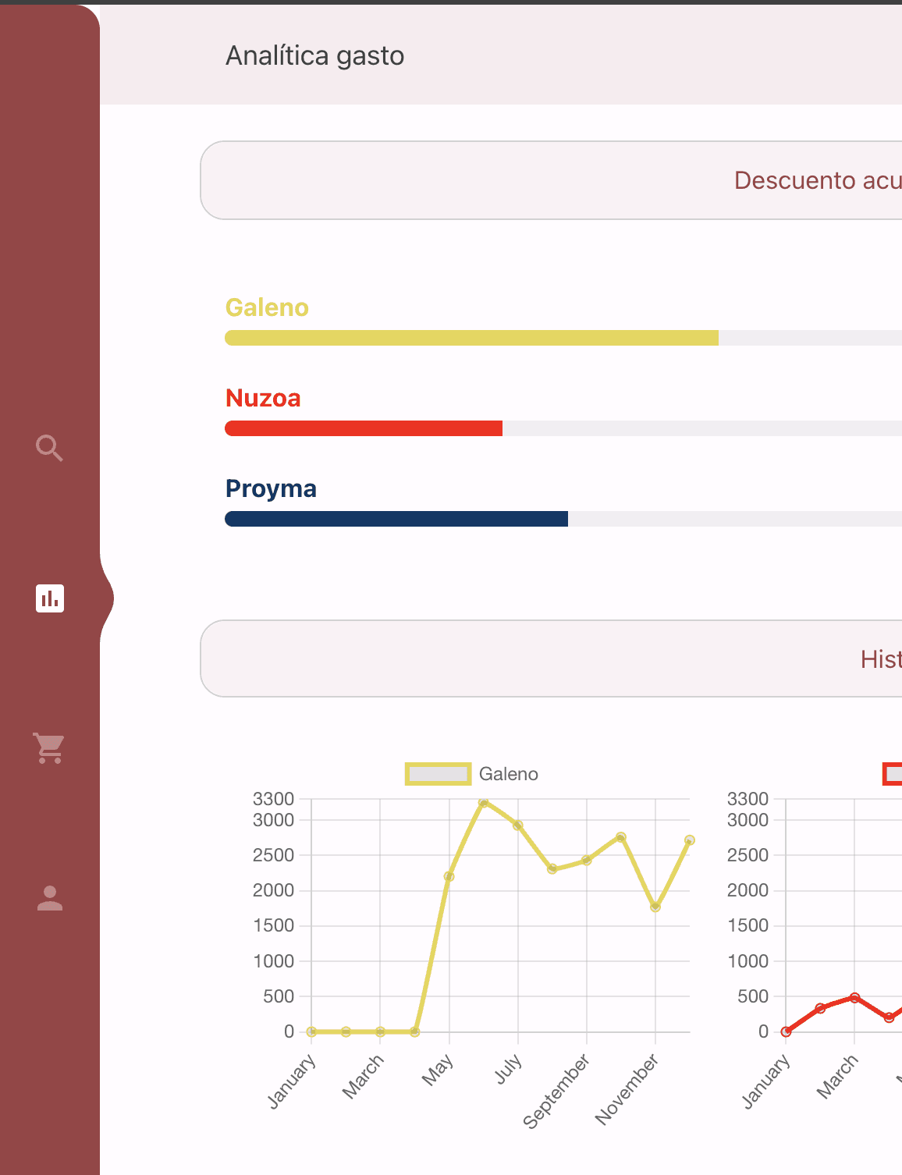Click the Proyma heading

[x=271, y=488]
